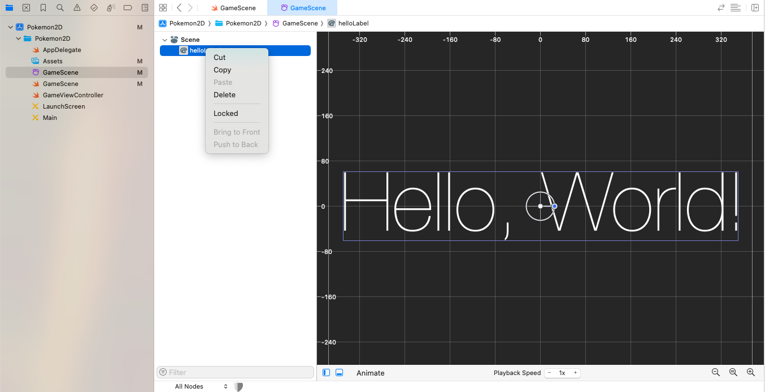Collapse the Pokemon2D project root
Image resolution: width=765 pixels, height=392 pixels.
click(x=11, y=27)
